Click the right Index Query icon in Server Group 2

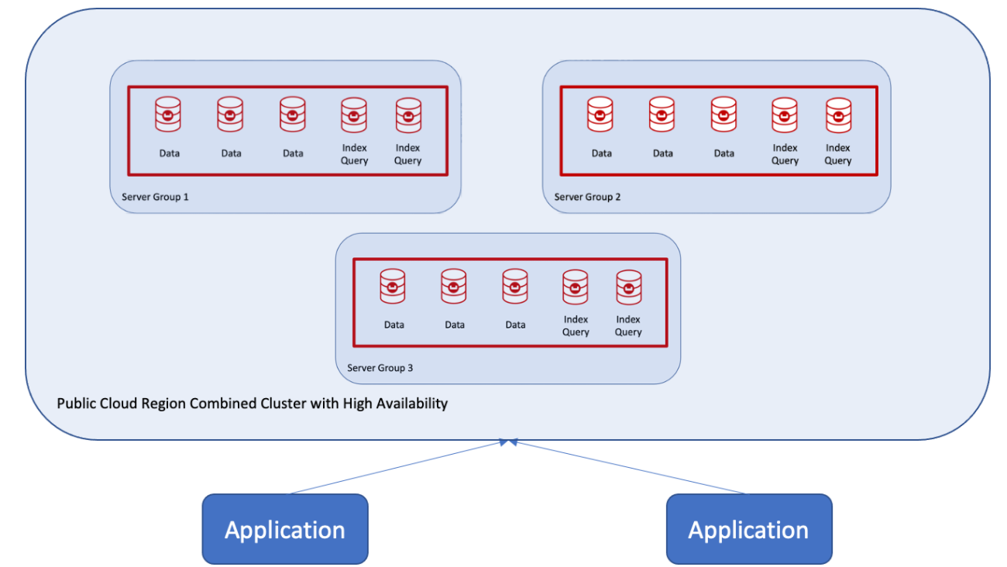click(838, 115)
